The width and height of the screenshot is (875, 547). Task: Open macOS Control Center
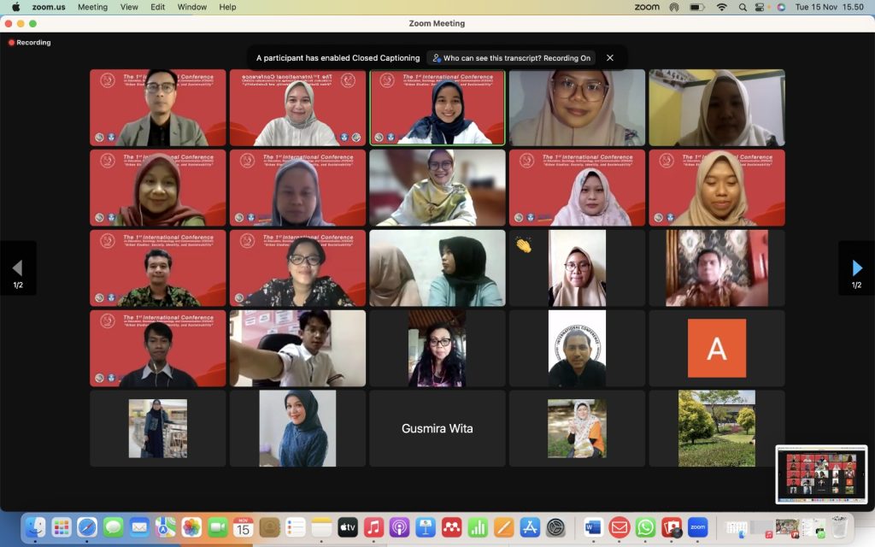[760, 7]
